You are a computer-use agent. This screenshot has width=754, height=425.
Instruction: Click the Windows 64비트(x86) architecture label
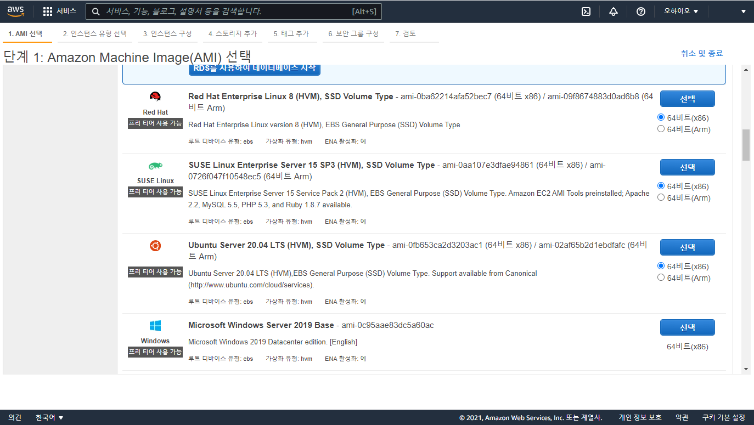pyautogui.click(x=688, y=347)
